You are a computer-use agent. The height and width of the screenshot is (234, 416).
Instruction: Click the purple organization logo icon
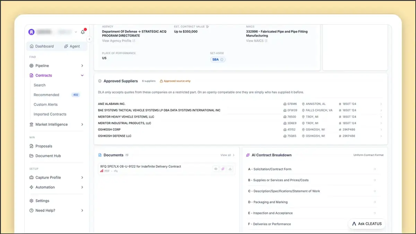tap(31, 32)
